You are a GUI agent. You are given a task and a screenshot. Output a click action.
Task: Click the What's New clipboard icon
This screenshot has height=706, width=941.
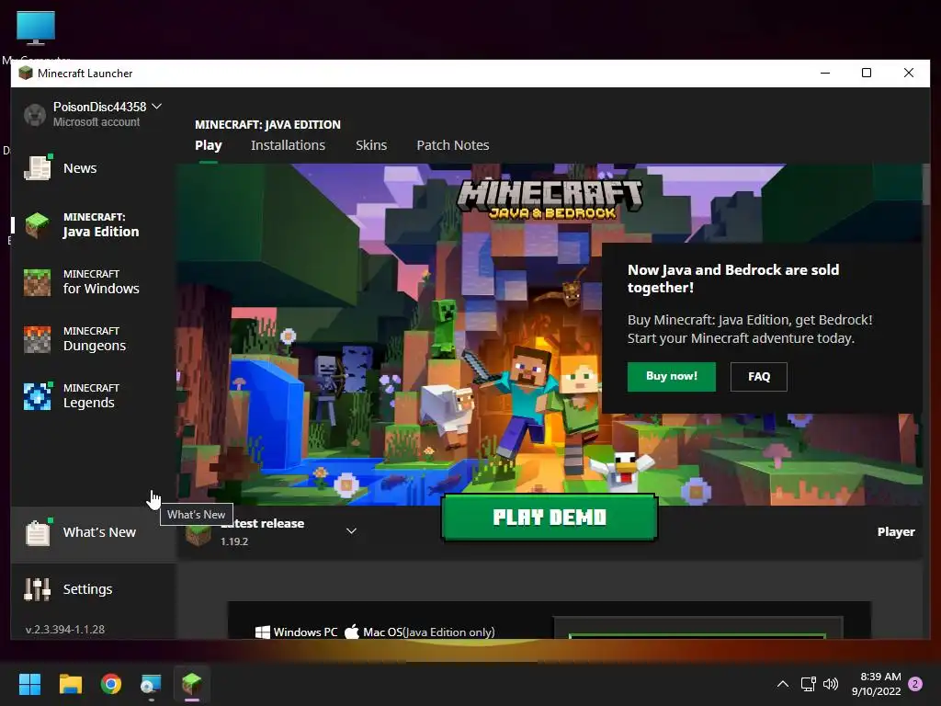click(x=37, y=532)
